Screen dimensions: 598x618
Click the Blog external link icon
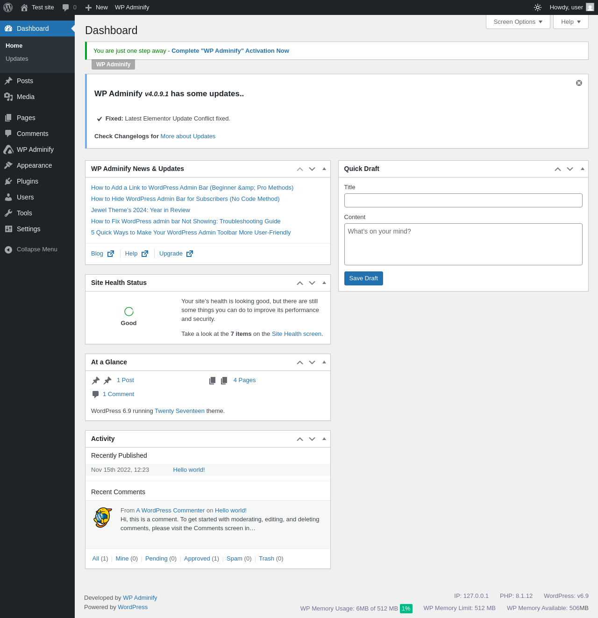click(111, 254)
